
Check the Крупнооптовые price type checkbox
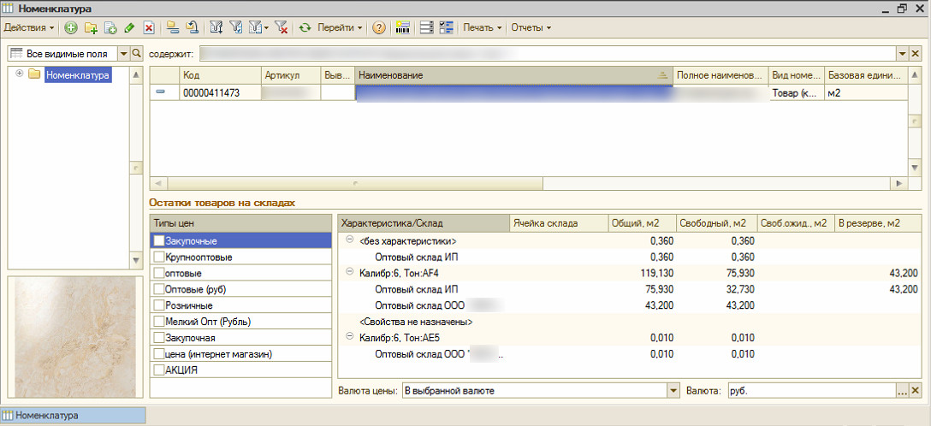pyautogui.click(x=159, y=257)
